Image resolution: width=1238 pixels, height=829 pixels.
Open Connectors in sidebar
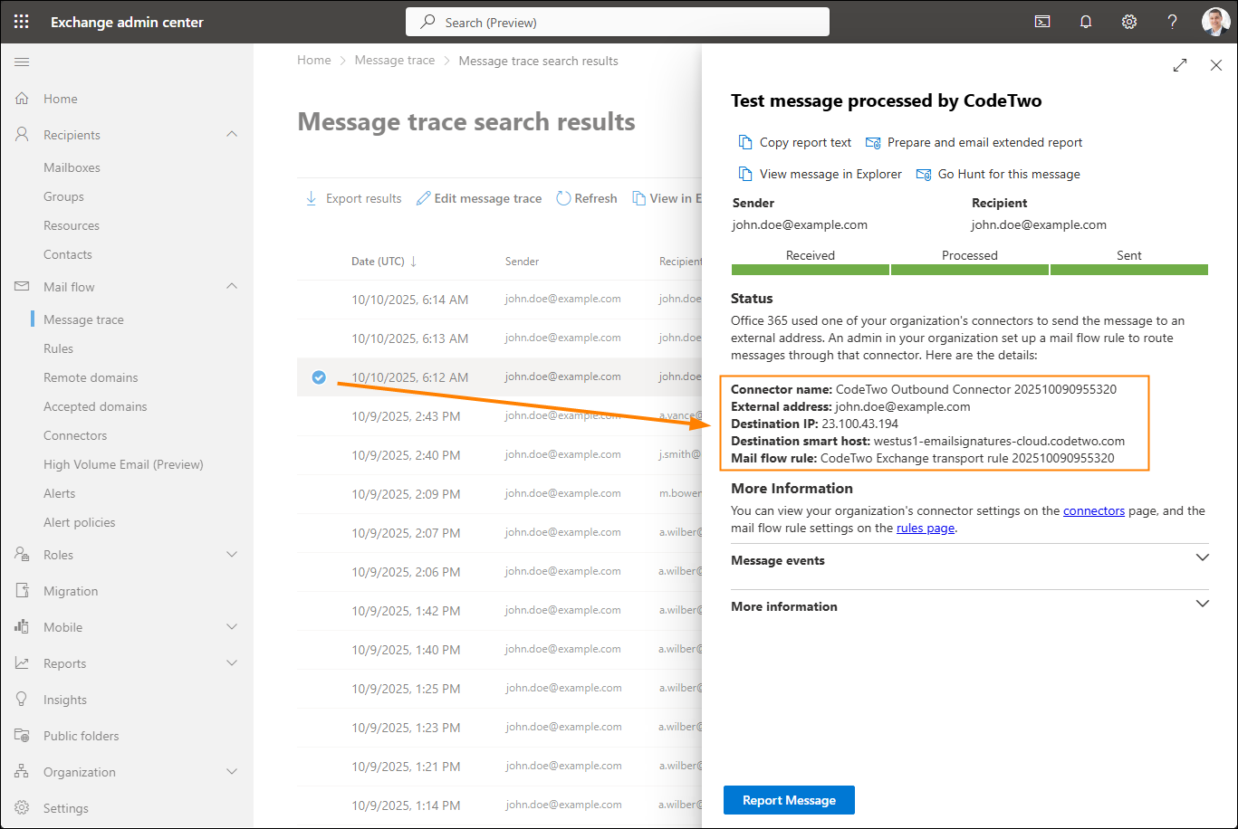[x=75, y=435]
